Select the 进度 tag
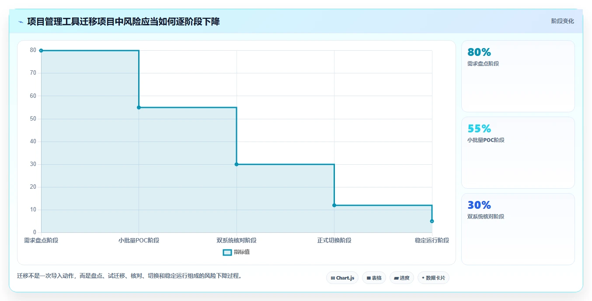Viewport: 592px width, 301px height. pyautogui.click(x=402, y=278)
